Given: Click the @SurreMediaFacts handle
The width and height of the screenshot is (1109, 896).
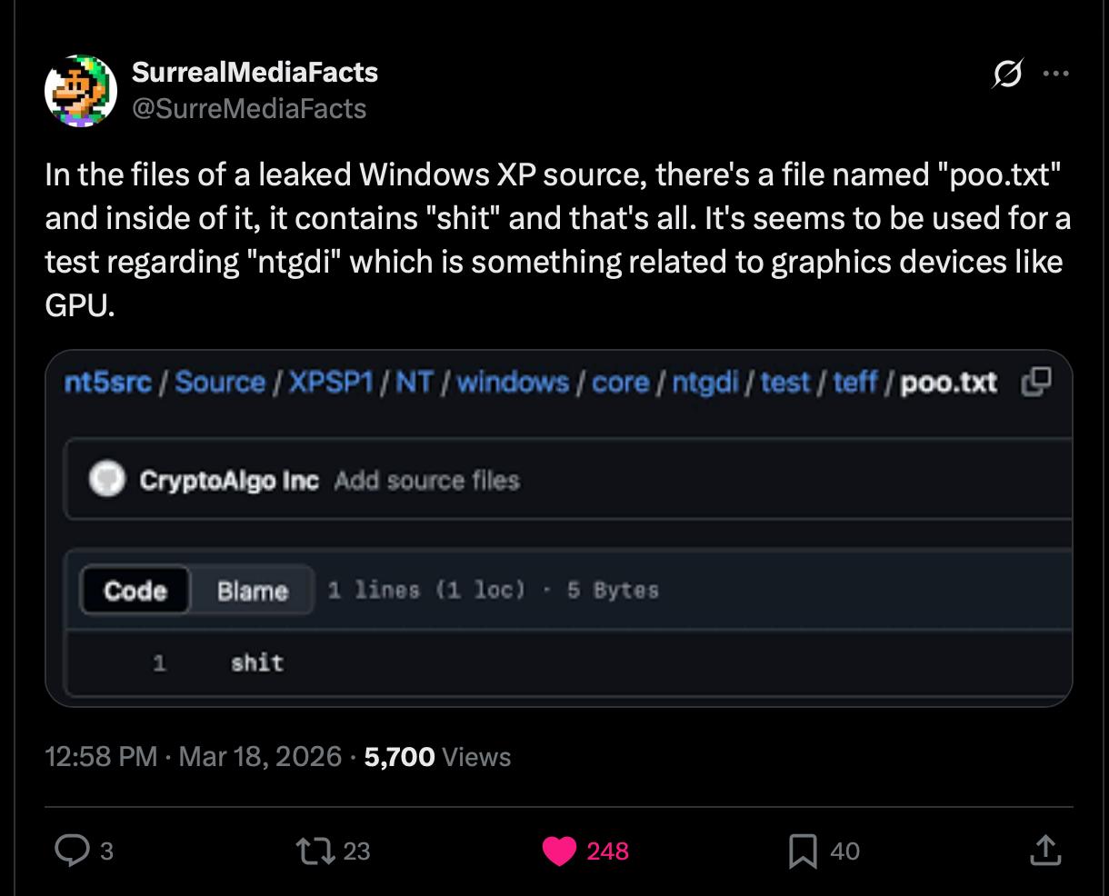Looking at the screenshot, I should (249, 108).
